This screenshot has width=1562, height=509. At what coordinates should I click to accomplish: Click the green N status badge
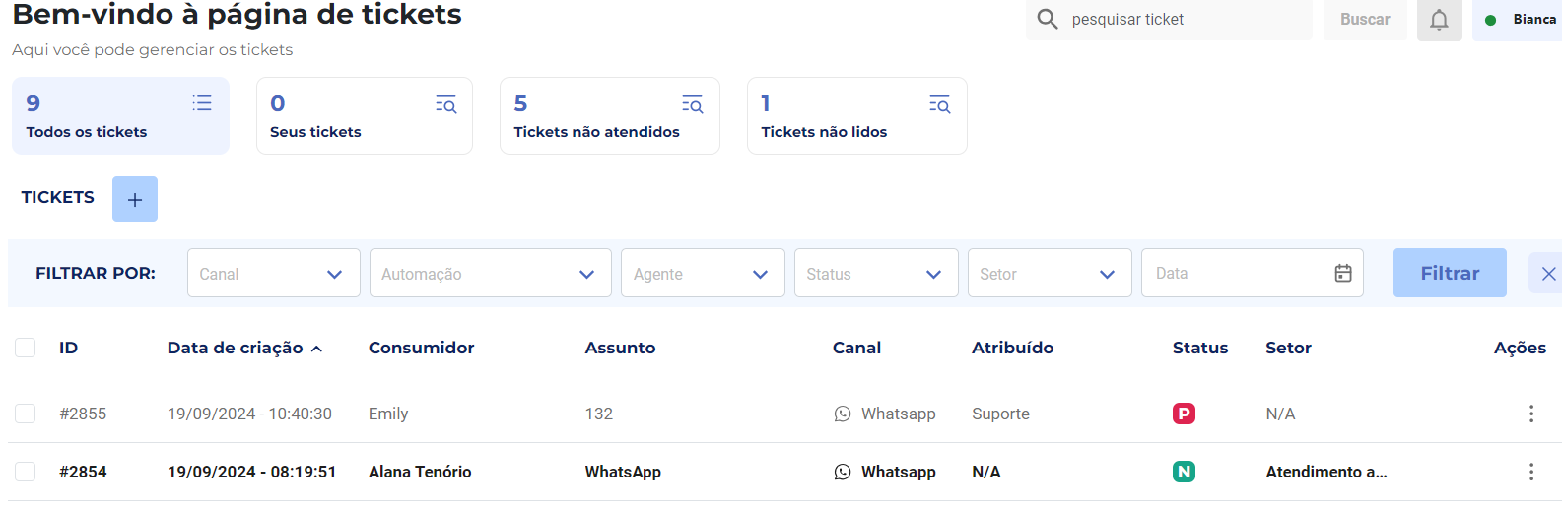tap(1184, 472)
